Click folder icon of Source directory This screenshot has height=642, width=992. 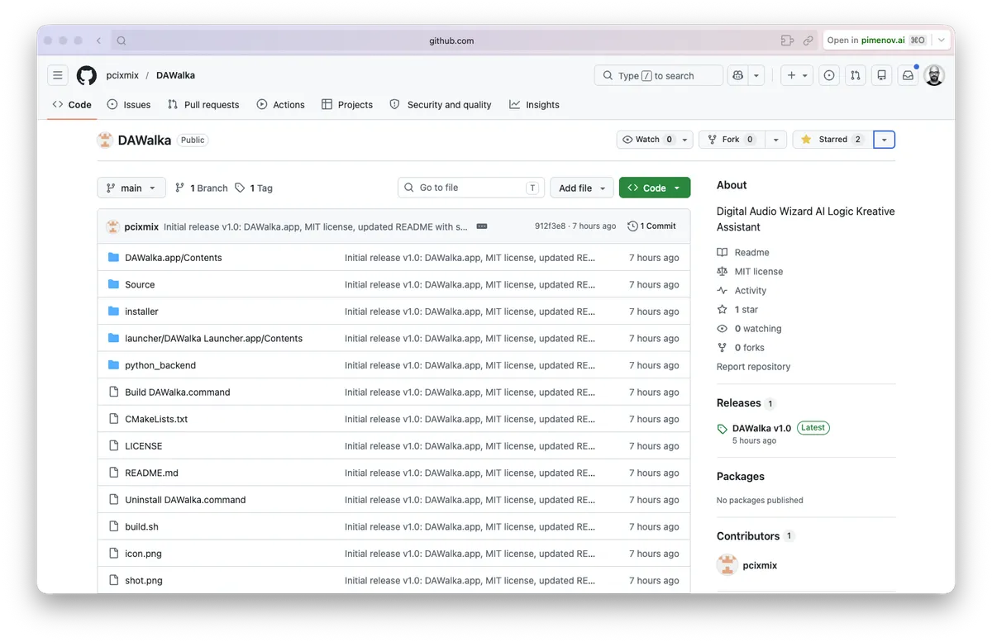[x=113, y=284]
